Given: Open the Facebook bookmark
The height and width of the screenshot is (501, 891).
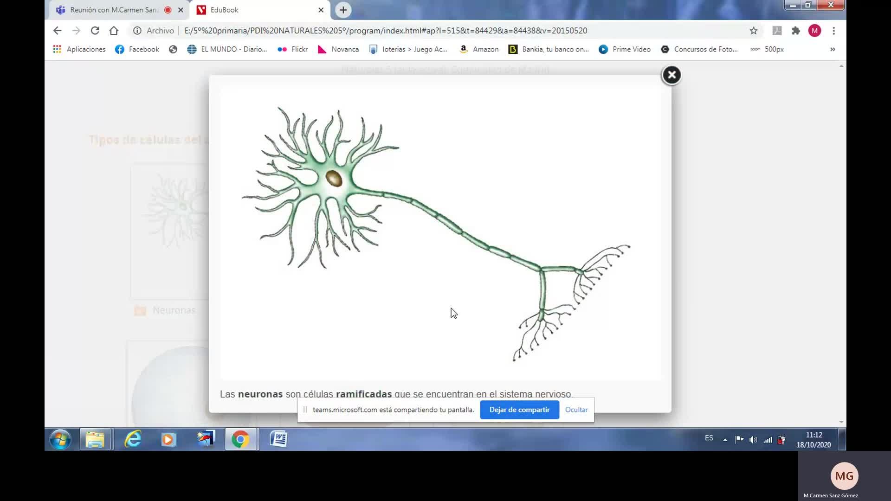Looking at the screenshot, I should pos(137,49).
